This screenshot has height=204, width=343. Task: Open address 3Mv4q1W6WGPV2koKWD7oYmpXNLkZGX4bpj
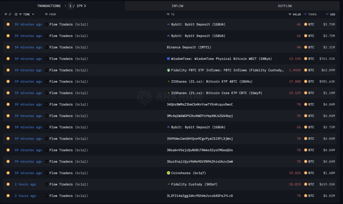200,116
